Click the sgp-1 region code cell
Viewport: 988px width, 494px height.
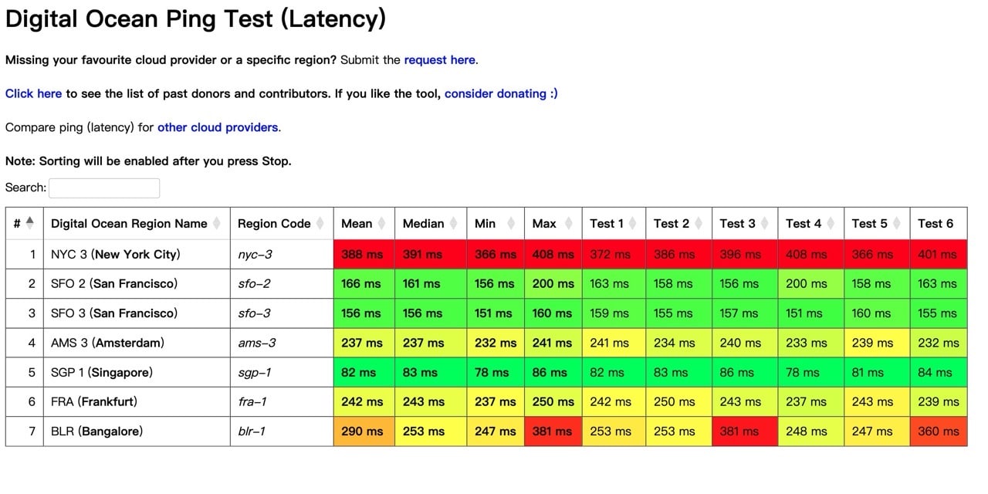(281, 372)
